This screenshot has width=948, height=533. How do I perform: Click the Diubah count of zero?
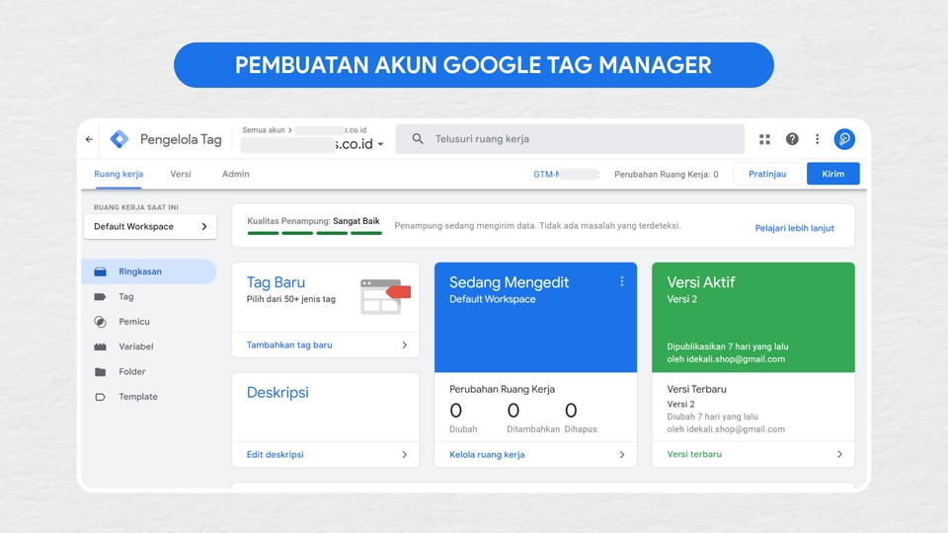tap(456, 411)
